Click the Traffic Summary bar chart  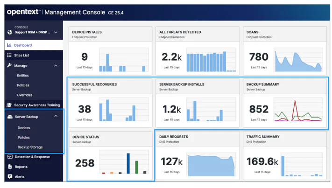click(x=302, y=164)
